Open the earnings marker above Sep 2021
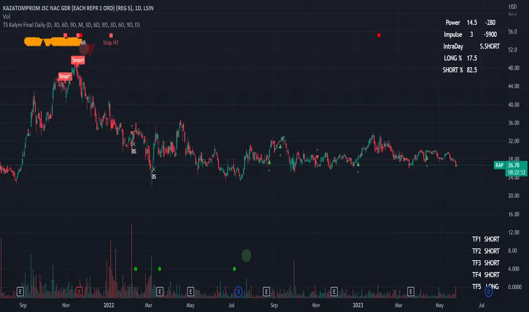The width and height of the screenshot is (529, 312). tap(20, 292)
